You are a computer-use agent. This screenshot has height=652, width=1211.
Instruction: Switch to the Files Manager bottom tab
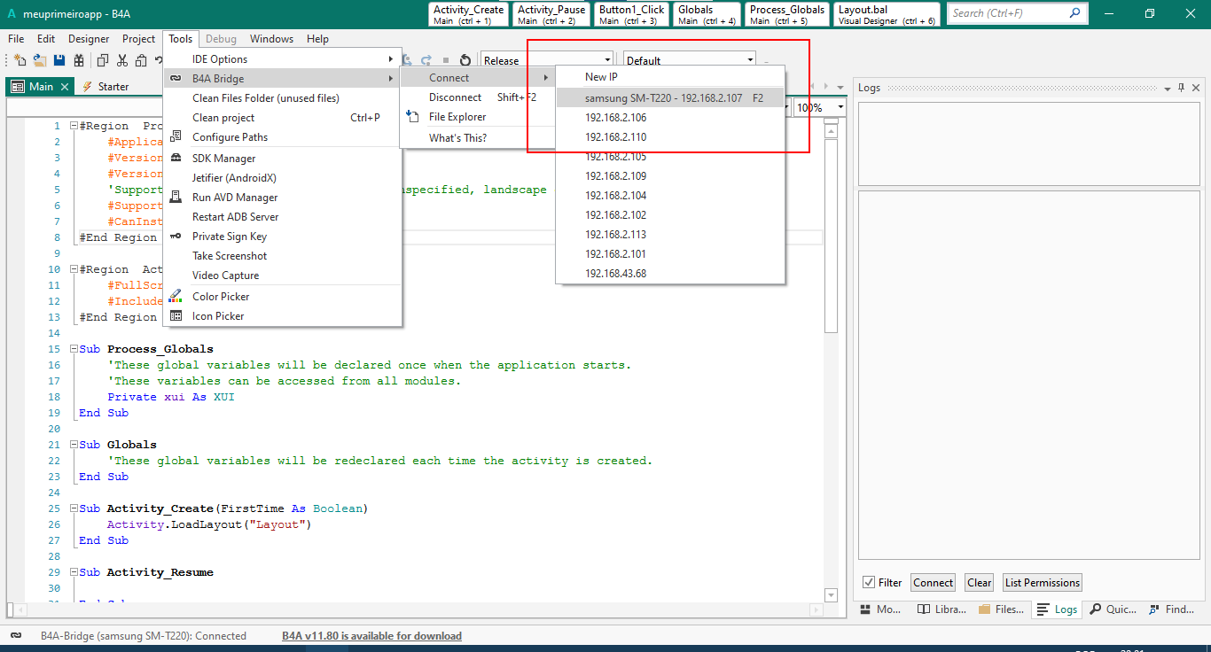[x=1001, y=609]
